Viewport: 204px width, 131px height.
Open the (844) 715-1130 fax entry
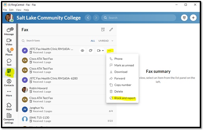(x=67, y=119)
